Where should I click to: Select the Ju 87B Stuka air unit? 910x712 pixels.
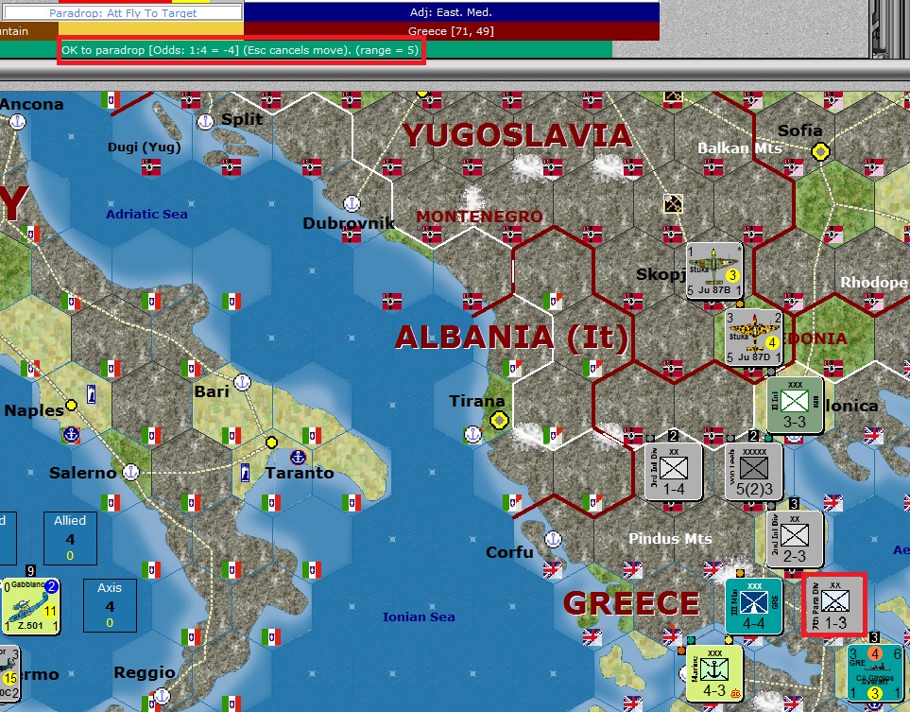click(714, 270)
